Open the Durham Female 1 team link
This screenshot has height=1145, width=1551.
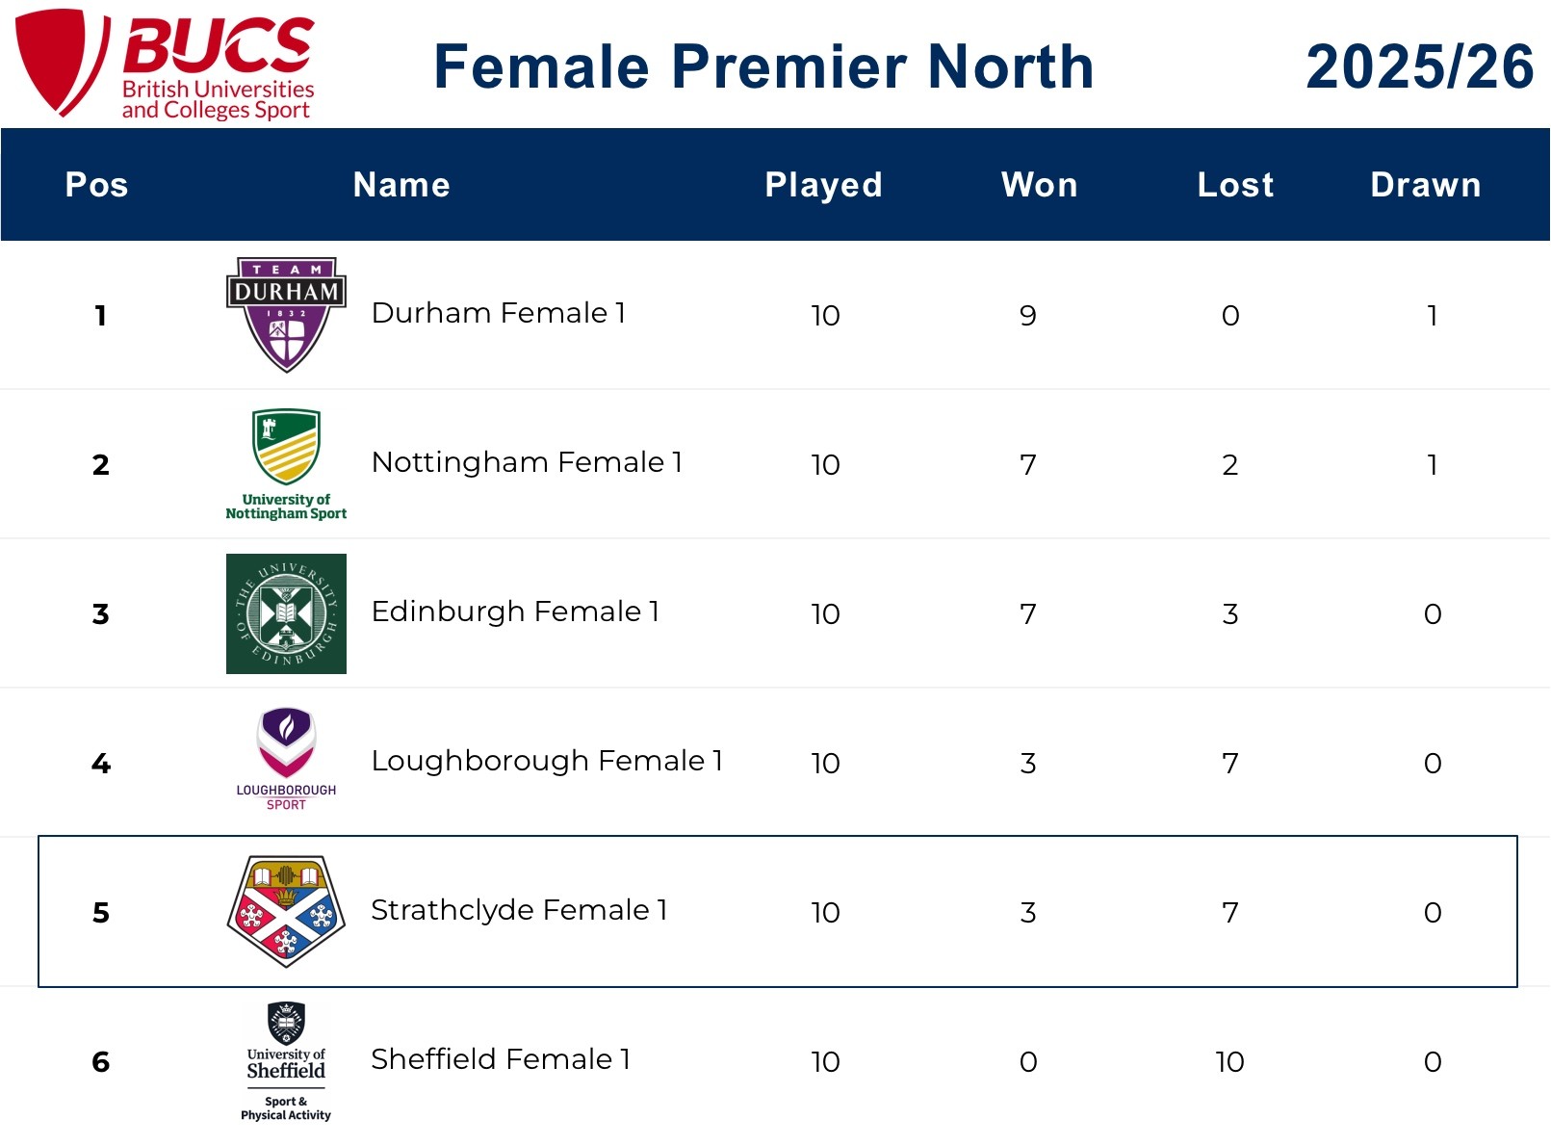point(499,313)
